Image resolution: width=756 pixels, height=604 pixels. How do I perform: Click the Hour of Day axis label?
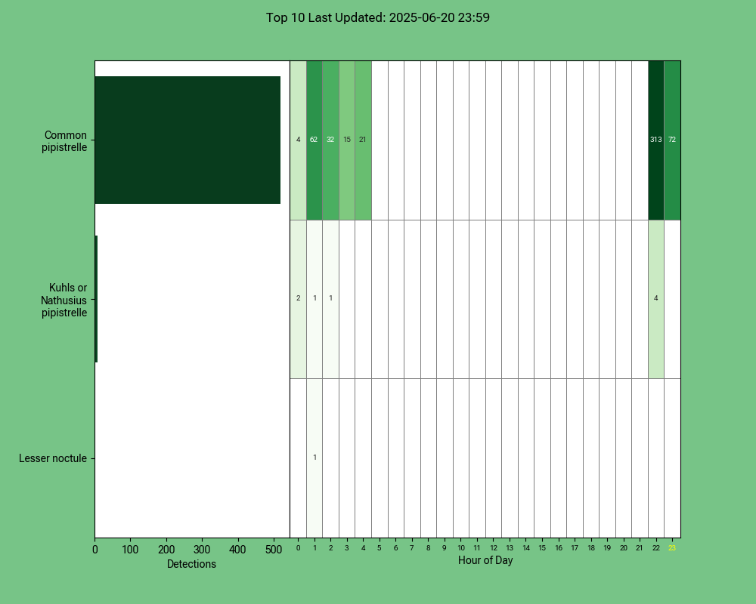[485, 560]
